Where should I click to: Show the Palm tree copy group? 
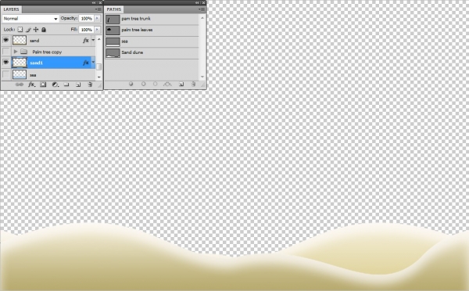pos(5,52)
